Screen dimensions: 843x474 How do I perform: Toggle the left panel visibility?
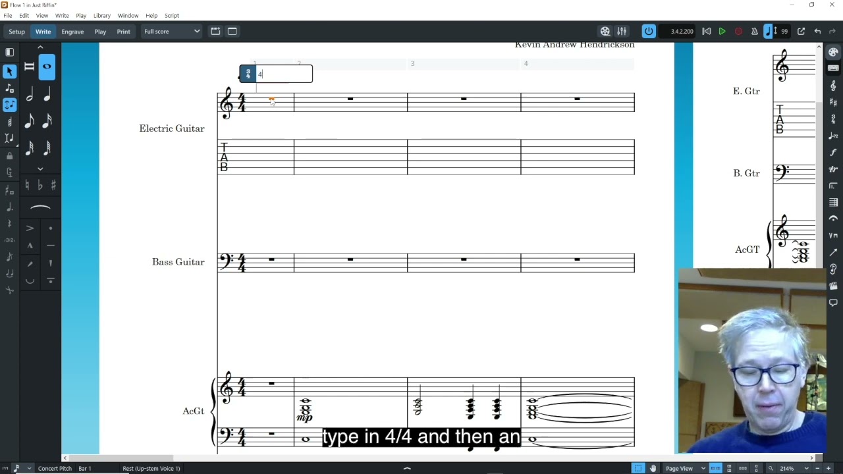(x=9, y=52)
